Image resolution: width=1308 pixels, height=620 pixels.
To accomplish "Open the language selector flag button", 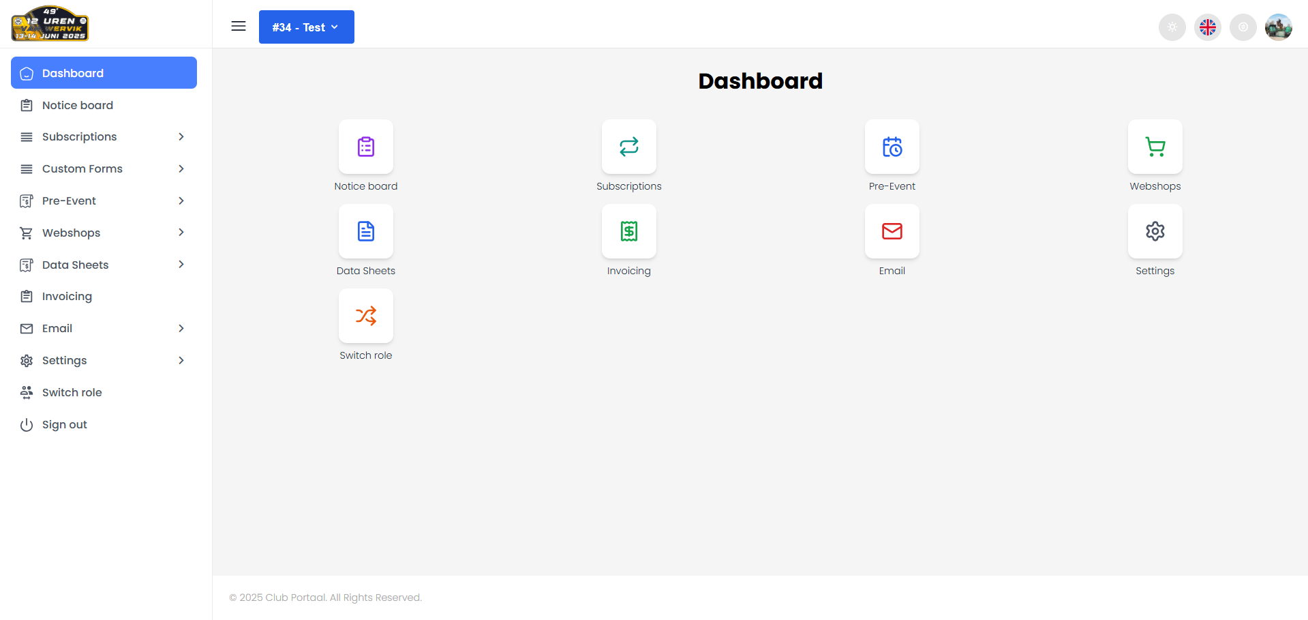I will 1207,27.
